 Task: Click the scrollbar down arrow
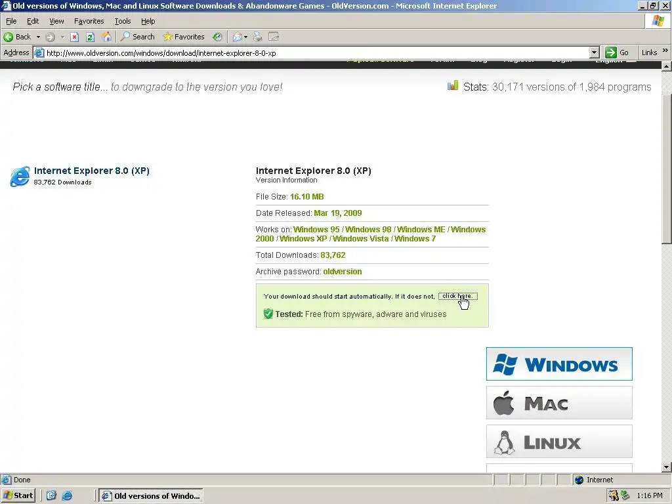667,467
